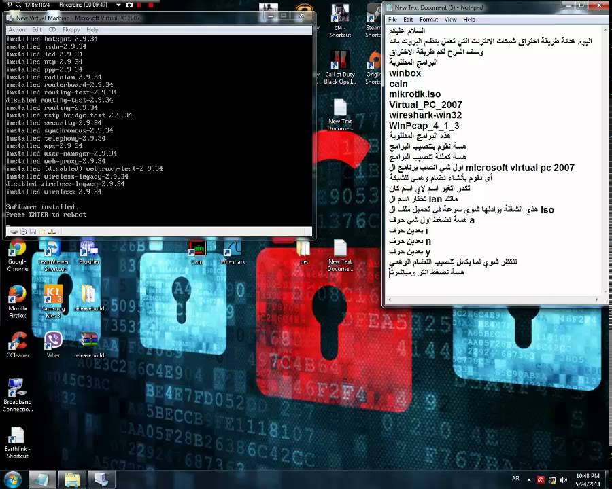Open the CD menu in Virtual PC
This screenshot has width=612, height=489.
[52, 30]
